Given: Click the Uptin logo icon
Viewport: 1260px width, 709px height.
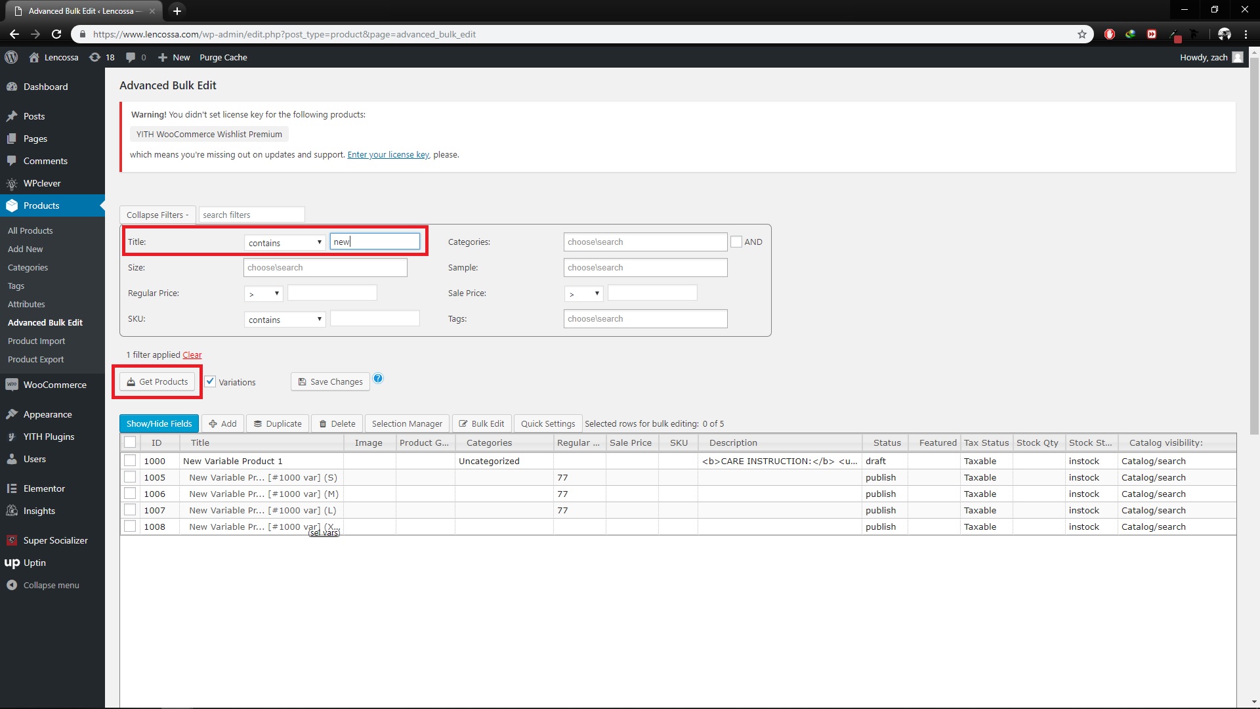Looking at the screenshot, I should 12,563.
